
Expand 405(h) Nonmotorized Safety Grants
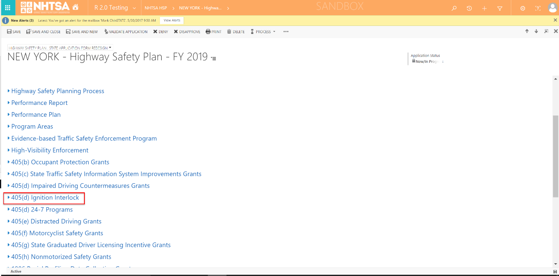59,257
